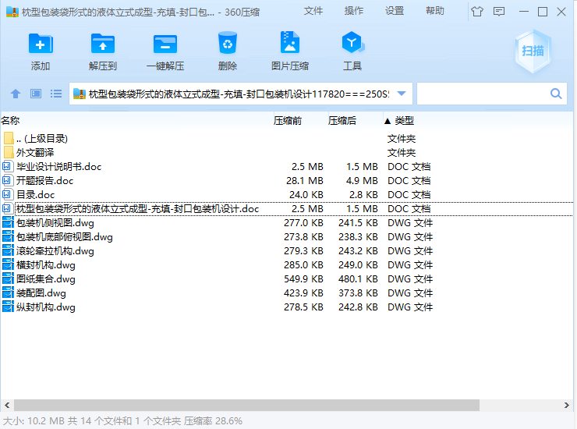Open the 工具 (Tools) icon
Screen dimensions: 577x429
(x=352, y=43)
